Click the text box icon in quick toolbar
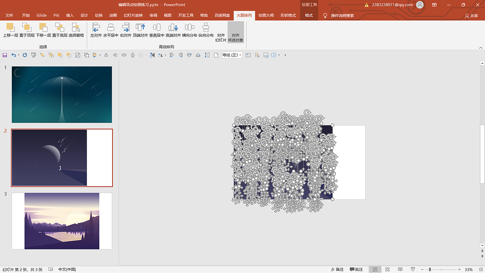 click(x=248, y=55)
